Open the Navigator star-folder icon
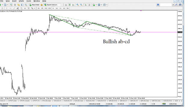Image resolution: width=188 pixels, height=111 pixels. pos(18,5)
